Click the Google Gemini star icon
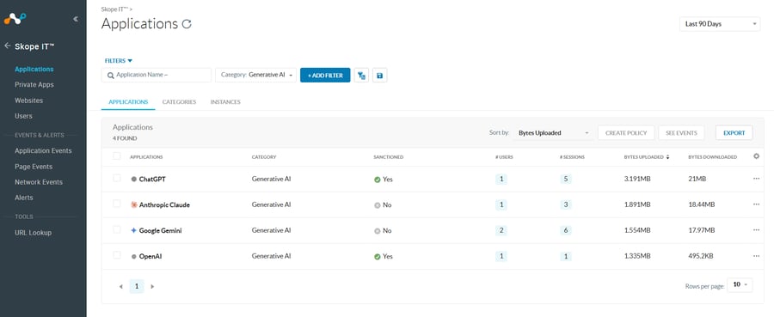The height and width of the screenshot is (317, 774). tap(134, 230)
